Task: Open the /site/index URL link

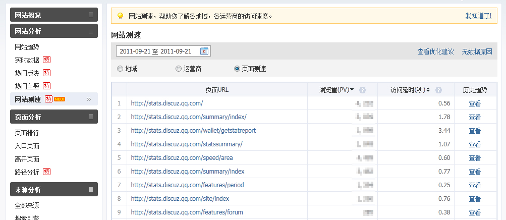Action: coord(180,199)
